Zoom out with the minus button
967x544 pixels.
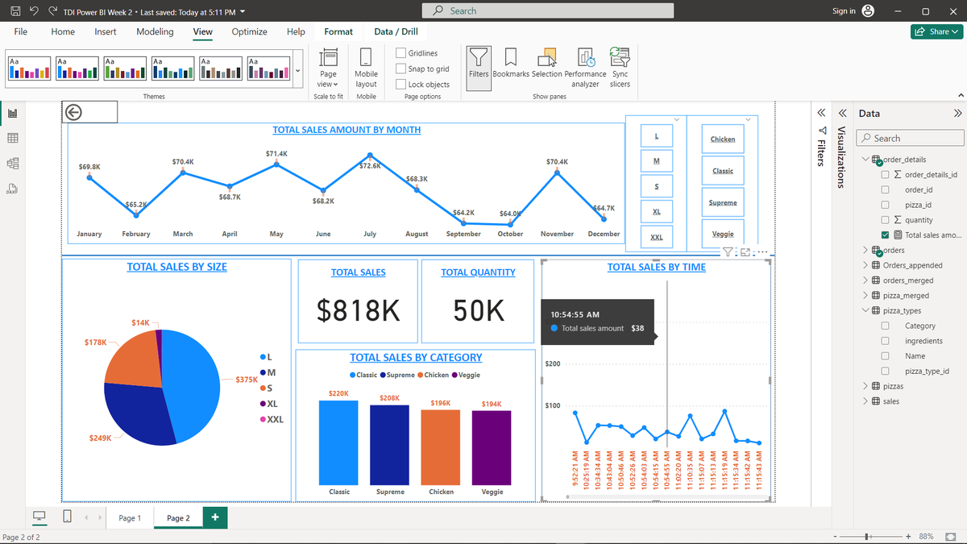click(x=835, y=537)
